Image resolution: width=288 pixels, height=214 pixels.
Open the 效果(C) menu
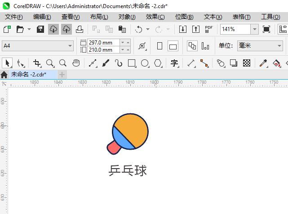click(155, 17)
